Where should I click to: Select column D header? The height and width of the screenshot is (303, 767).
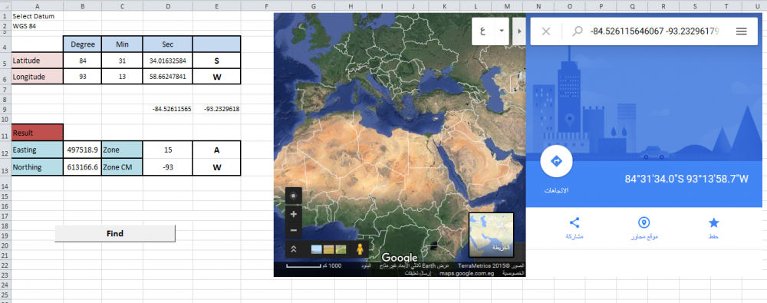168,5
